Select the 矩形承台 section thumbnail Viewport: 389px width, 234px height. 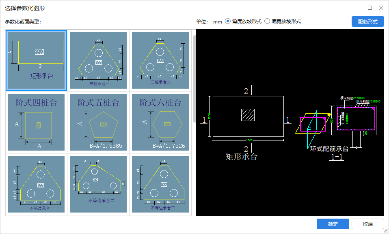pyautogui.click(x=36, y=60)
